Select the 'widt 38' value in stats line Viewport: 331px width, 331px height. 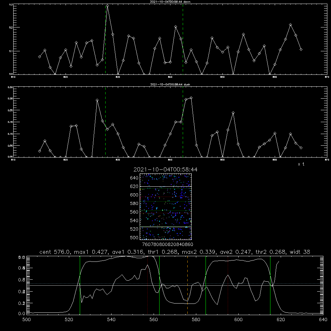(300, 252)
